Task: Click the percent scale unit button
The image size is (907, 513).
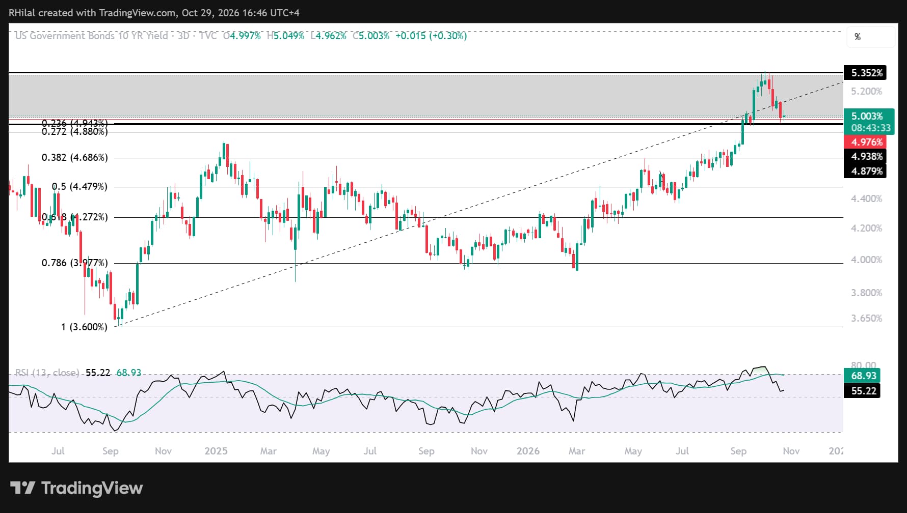Action: tap(871, 37)
